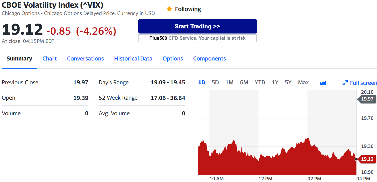This screenshot has width=377, height=182.
Task: Click the Avg. Volume label
Action: [114, 113]
